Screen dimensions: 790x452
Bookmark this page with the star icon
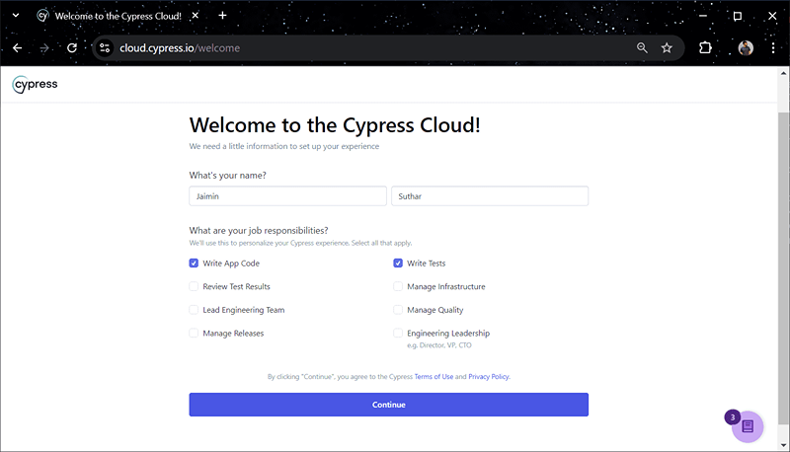tap(667, 47)
